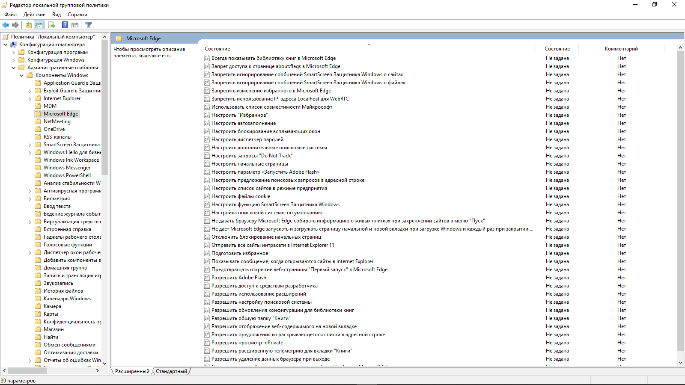The width and height of the screenshot is (685, 385).
Task: Select 'Microsoft Edge' in the tree
Action: click(61, 114)
